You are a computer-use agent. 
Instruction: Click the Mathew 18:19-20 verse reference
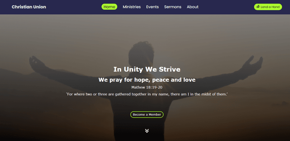(x=147, y=87)
